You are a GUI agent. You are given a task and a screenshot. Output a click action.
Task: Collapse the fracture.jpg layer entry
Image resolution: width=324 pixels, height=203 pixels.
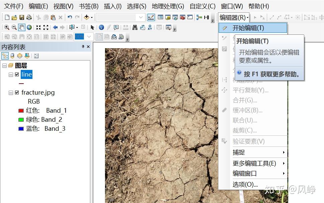[11, 93]
